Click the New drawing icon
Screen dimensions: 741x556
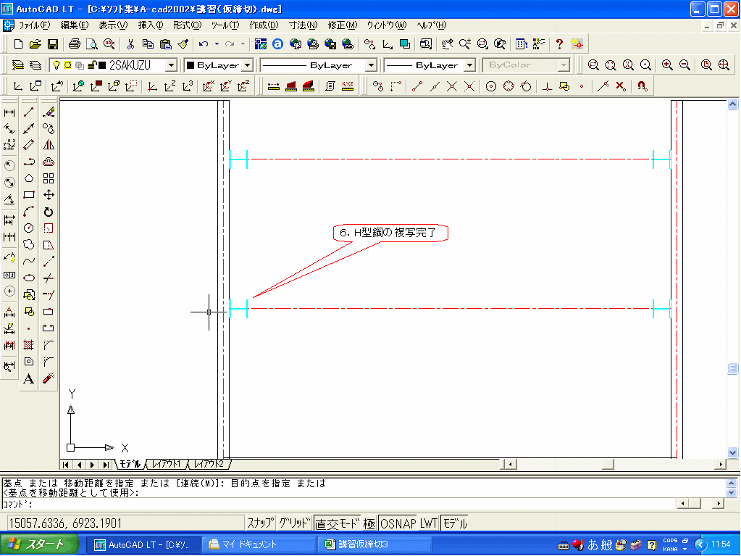tap(18, 44)
